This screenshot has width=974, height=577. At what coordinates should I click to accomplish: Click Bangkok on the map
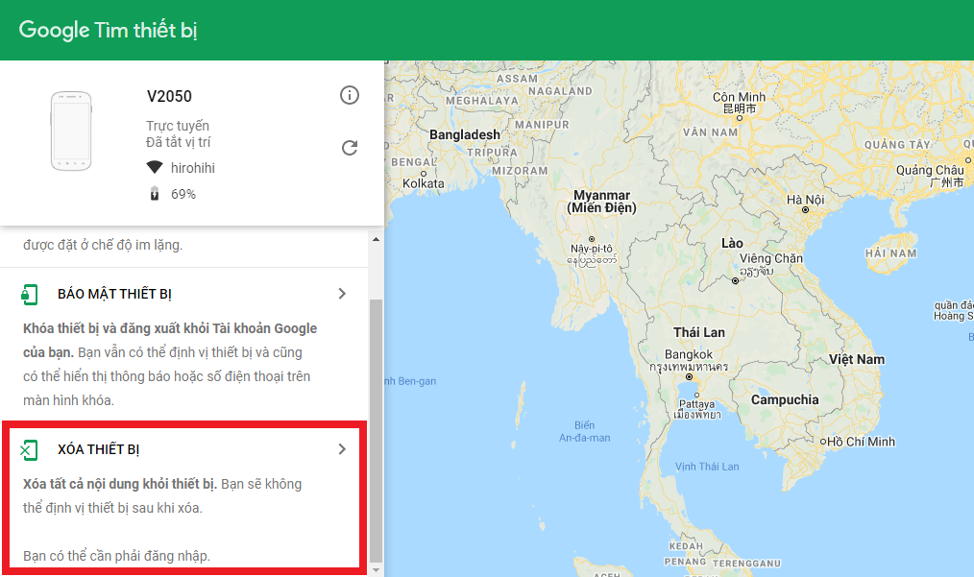pyautogui.click(x=689, y=354)
